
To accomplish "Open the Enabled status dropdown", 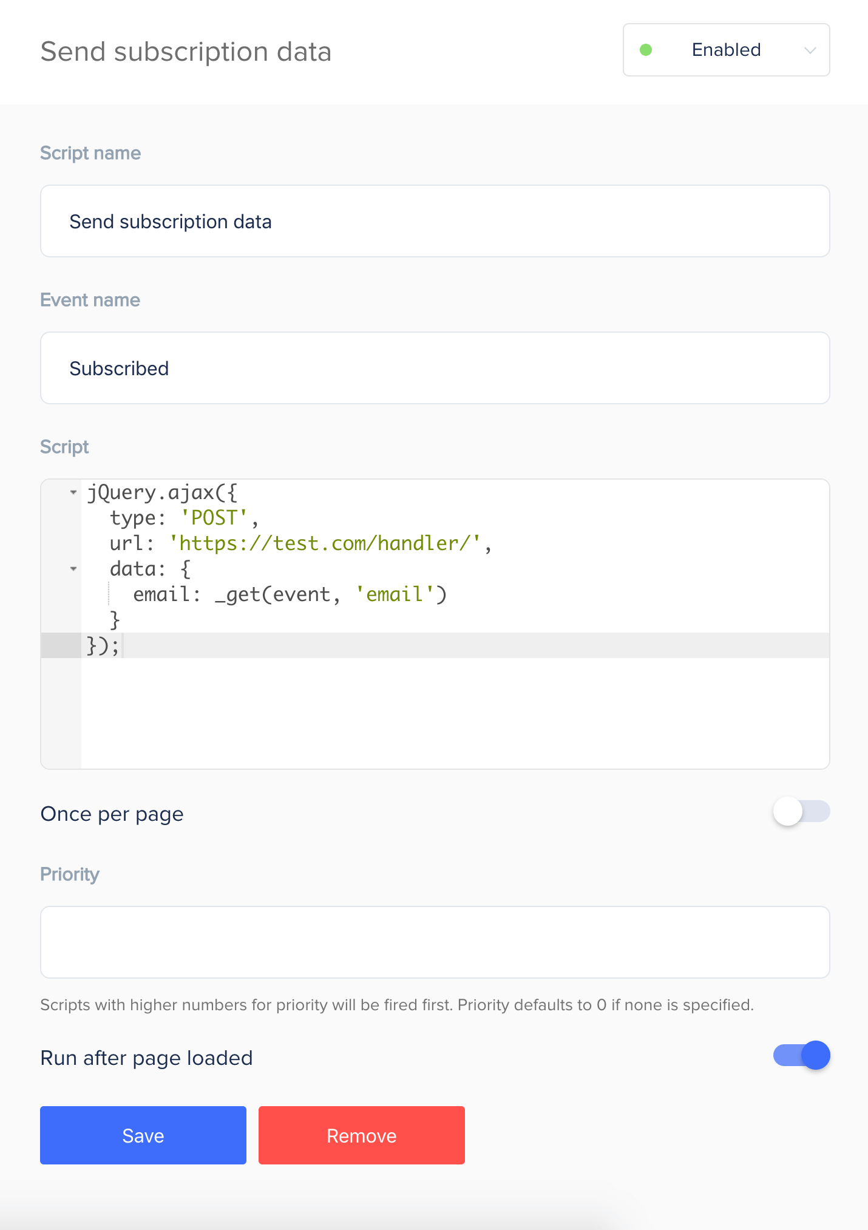I will tap(726, 50).
